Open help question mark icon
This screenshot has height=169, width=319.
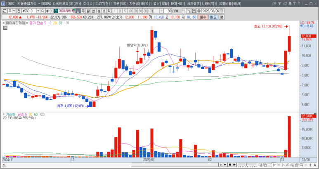coord(299,3)
